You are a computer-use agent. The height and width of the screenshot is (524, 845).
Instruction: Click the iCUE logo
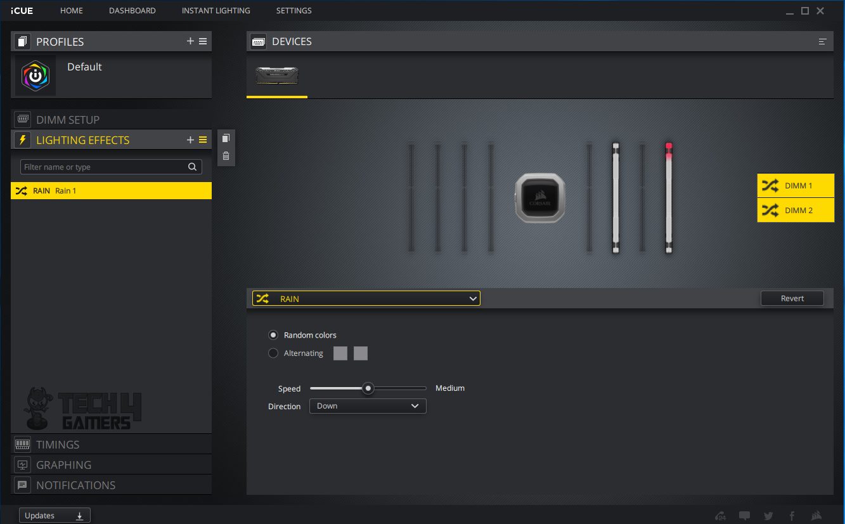[x=22, y=11]
